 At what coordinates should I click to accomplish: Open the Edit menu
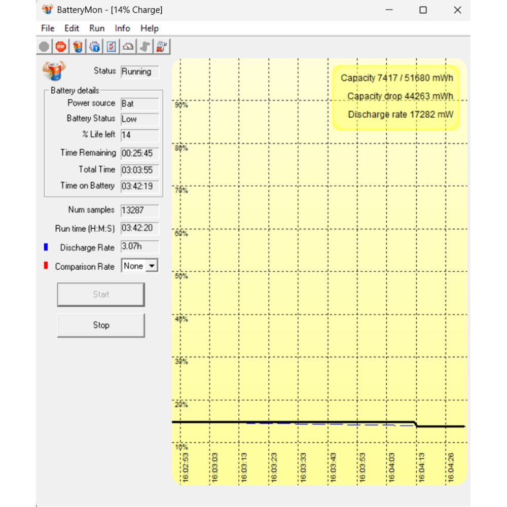tap(71, 28)
